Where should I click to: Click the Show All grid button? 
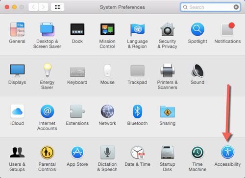[57, 7]
